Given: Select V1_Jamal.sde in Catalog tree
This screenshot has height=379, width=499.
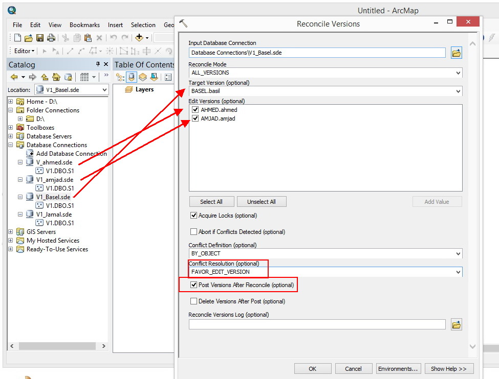Looking at the screenshot, I should pos(54,215).
